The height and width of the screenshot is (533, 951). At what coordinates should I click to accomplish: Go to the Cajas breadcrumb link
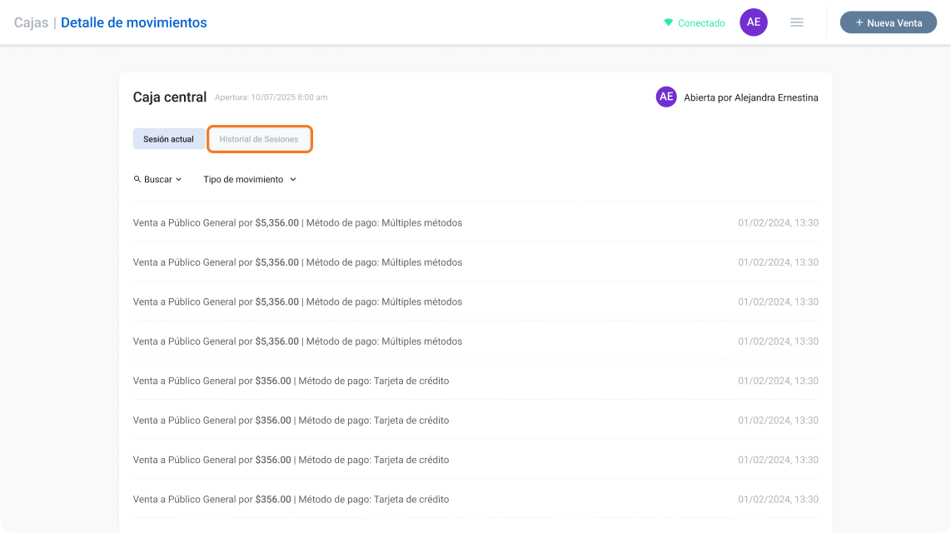[x=31, y=22]
